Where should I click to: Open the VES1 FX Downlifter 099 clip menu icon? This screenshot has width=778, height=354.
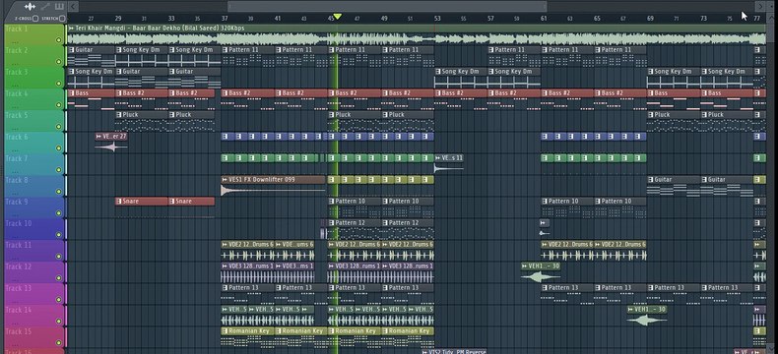pyautogui.click(x=225, y=180)
